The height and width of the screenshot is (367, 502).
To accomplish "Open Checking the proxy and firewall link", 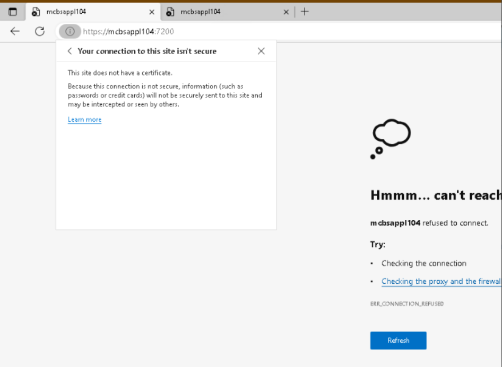I will [440, 281].
